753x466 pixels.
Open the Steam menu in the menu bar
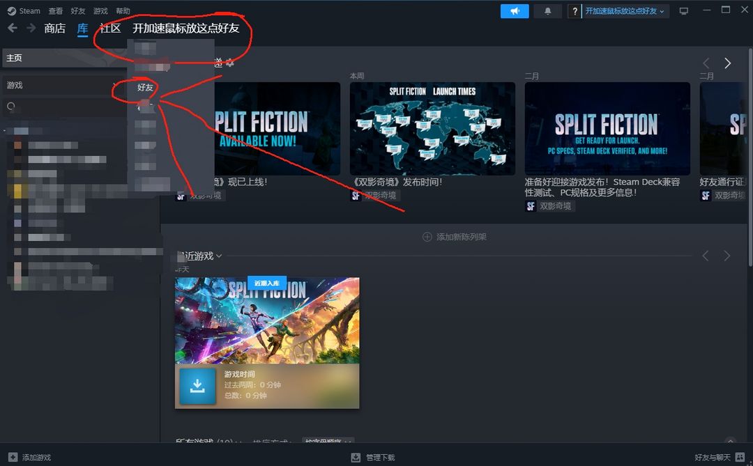24,11
